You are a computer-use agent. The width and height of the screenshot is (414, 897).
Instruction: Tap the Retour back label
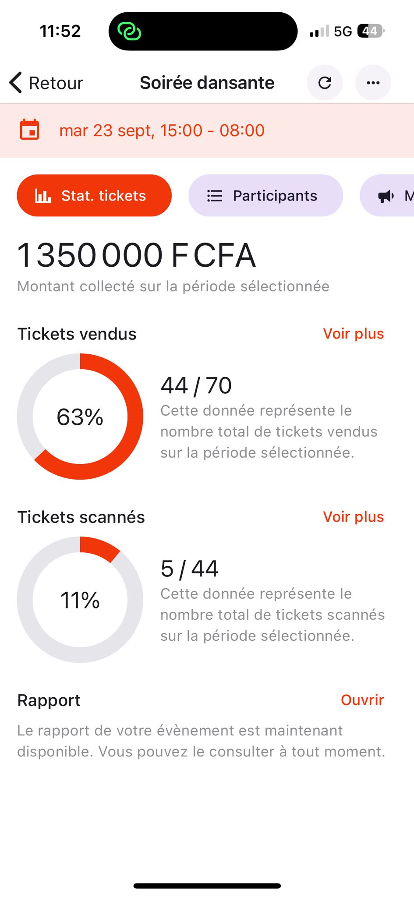56,83
